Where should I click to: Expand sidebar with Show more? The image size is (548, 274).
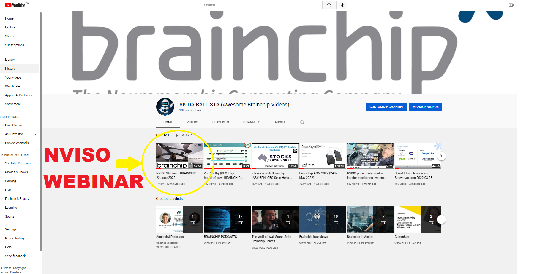coord(13,104)
